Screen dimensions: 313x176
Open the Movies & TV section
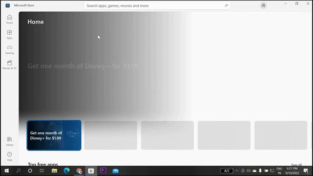tap(9, 65)
